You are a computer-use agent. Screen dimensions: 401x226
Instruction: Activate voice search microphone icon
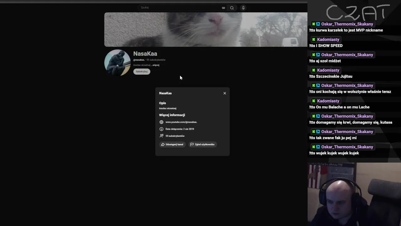click(x=243, y=8)
